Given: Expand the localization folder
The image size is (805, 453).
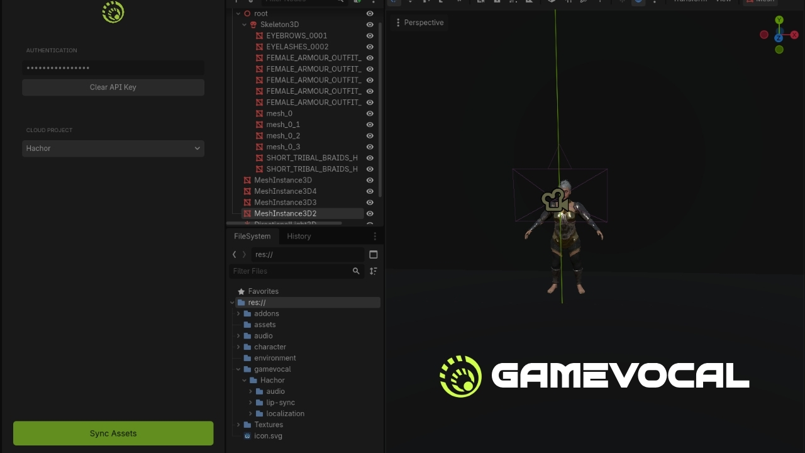Looking at the screenshot, I should coord(250,413).
